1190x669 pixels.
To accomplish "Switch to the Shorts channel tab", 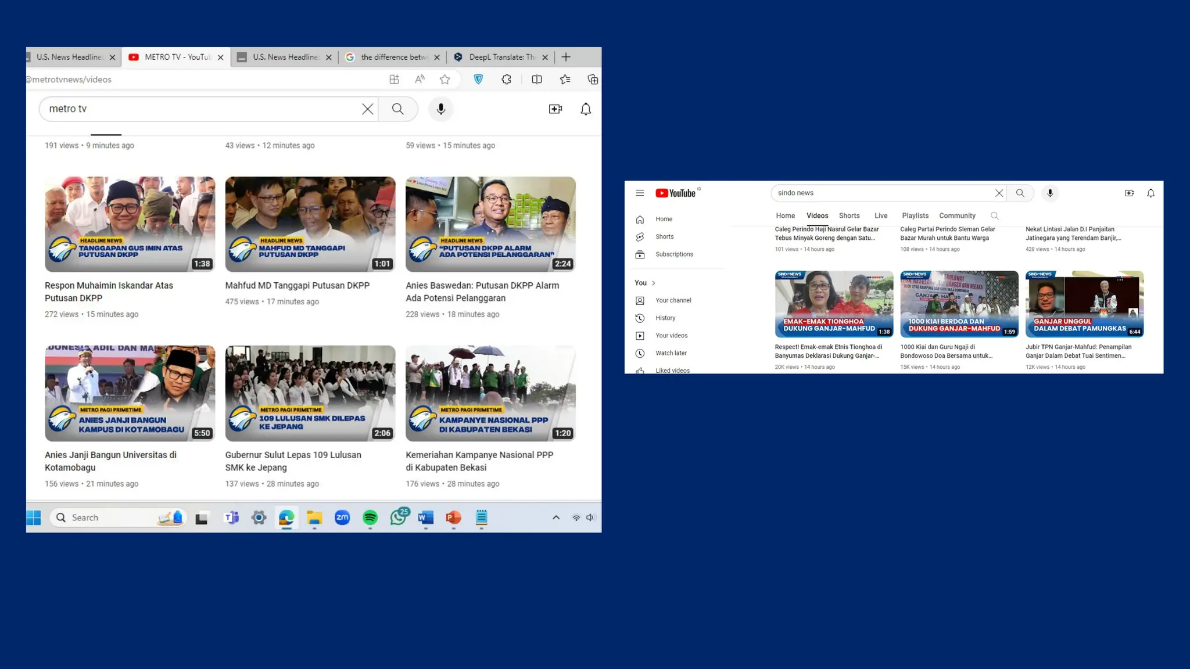I will (x=849, y=215).
